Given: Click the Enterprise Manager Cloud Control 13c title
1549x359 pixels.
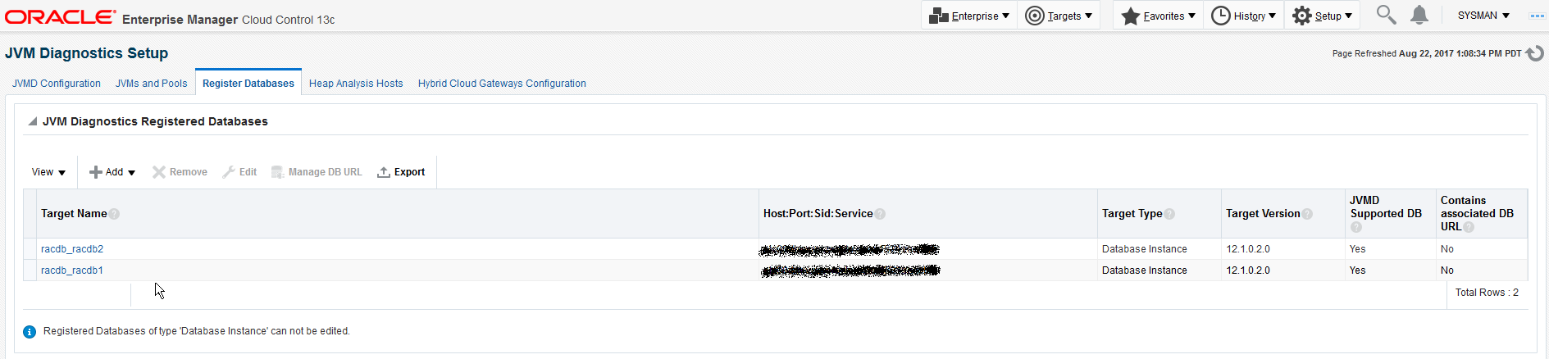Looking at the screenshot, I should tap(228, 20).
